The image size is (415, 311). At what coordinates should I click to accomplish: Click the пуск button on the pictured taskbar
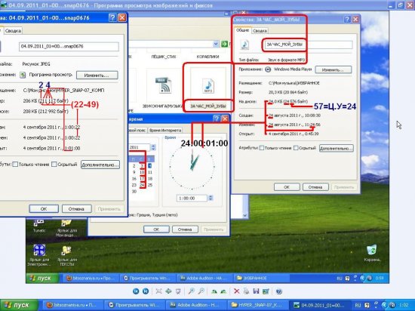(x=42, y=278)
